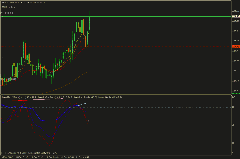The image size is (240, 159).
Task: Click the 11 Dec 09:45 time label
Action: pos(82,157)
